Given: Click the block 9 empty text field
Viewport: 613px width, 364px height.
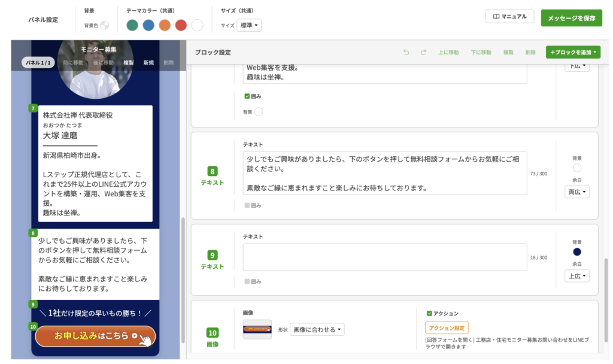Looking at the screenshot, I should coord(384,257).
